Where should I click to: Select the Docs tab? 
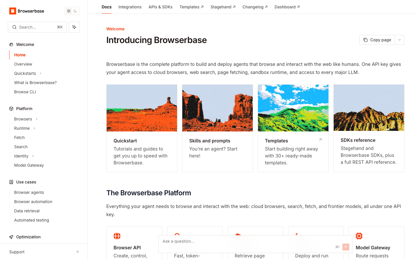tap(107, 7)
